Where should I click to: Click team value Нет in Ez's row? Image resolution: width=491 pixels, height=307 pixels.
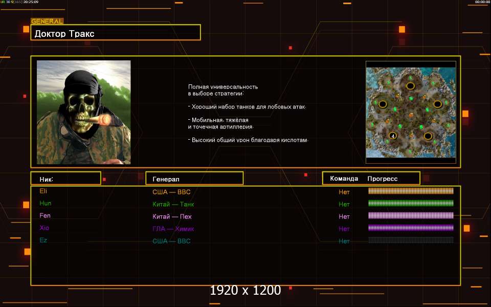pos(344,241)
